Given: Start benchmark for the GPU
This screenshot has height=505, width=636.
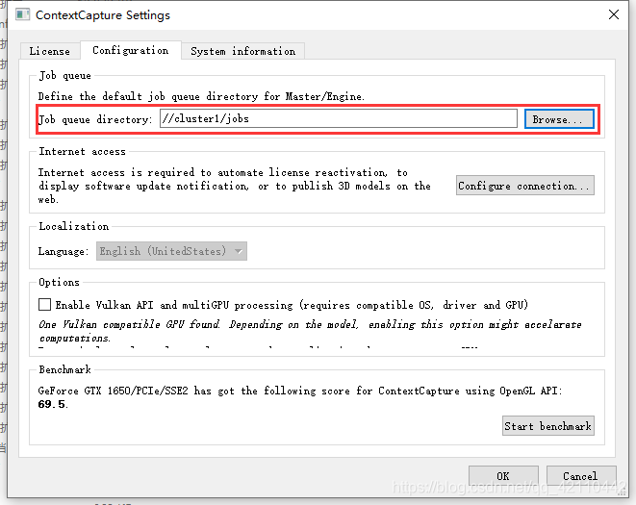Looking at the screenshot, I should tap(548, 426).
